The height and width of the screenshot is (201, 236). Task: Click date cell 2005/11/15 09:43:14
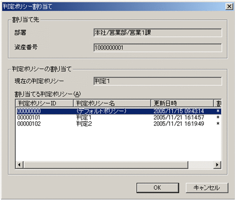(179, 111)
